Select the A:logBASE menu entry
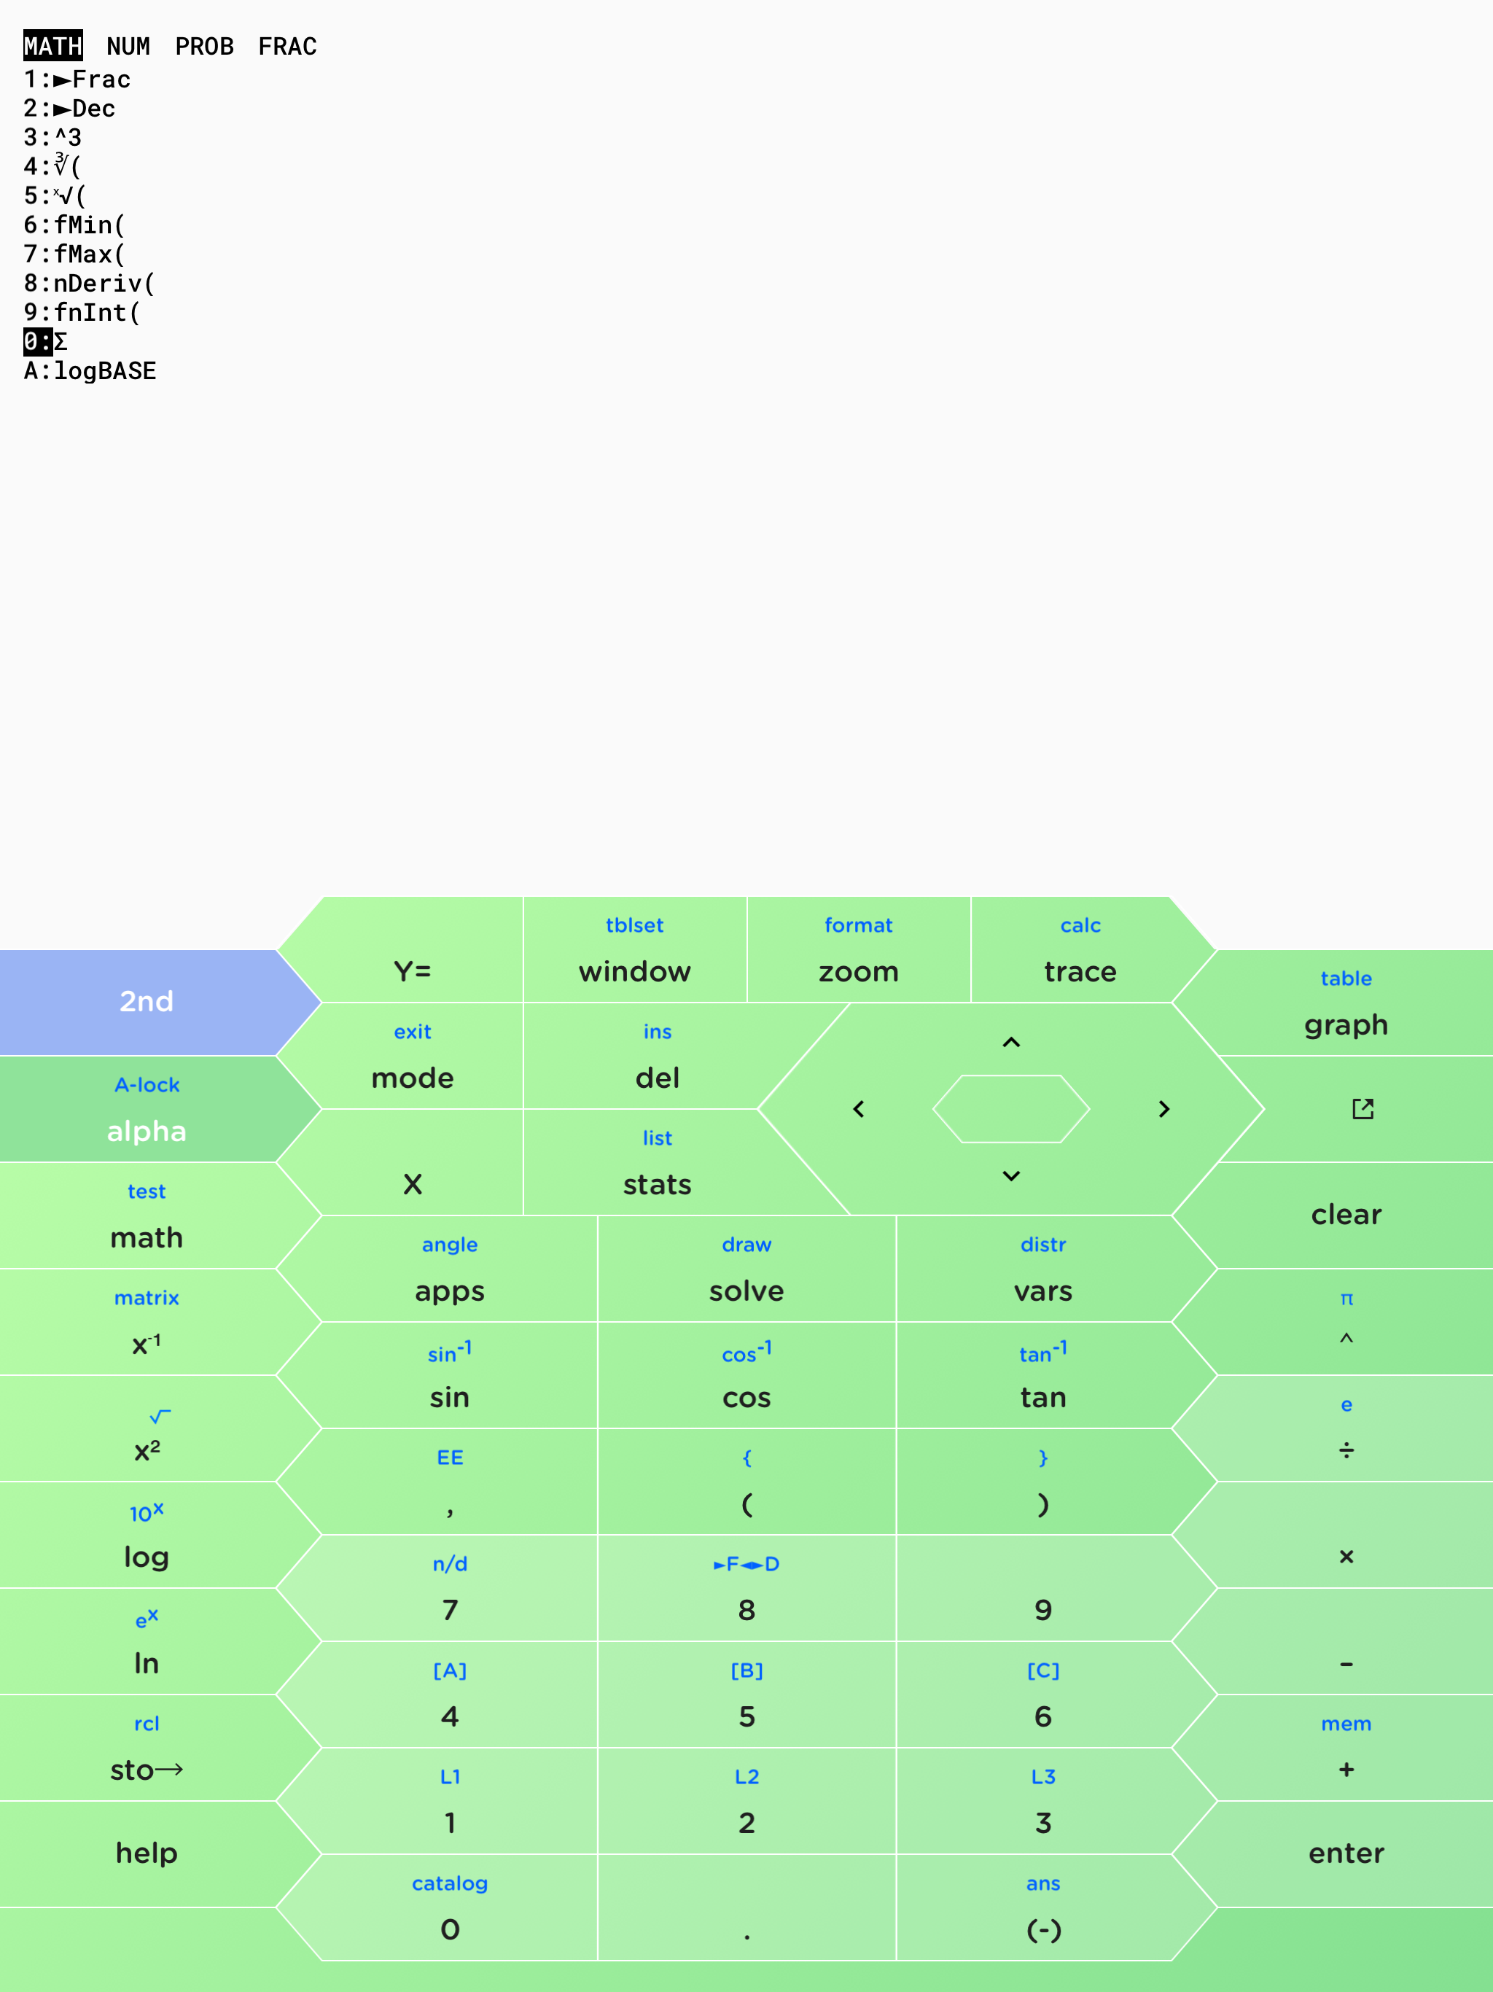 click(x=89, y=371)
